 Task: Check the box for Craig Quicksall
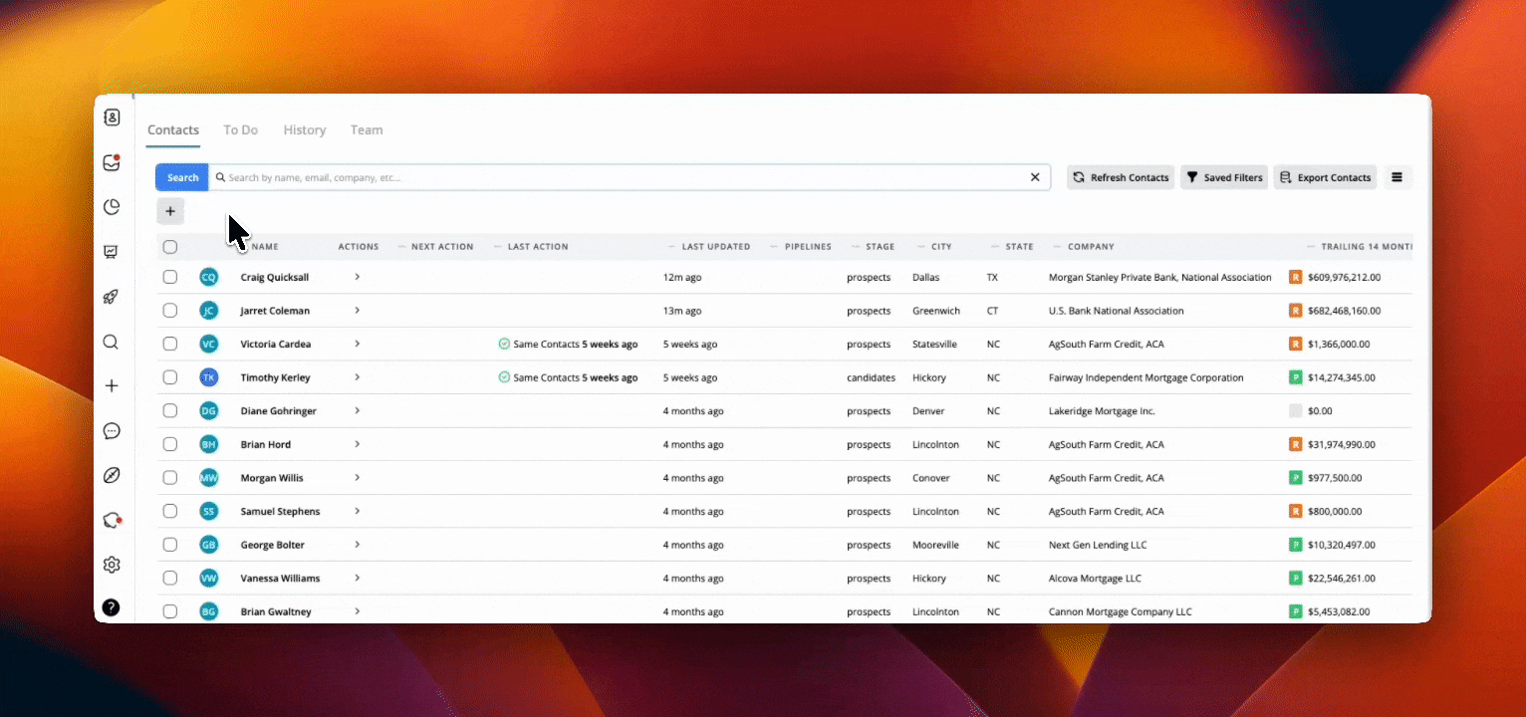(170, 277)
